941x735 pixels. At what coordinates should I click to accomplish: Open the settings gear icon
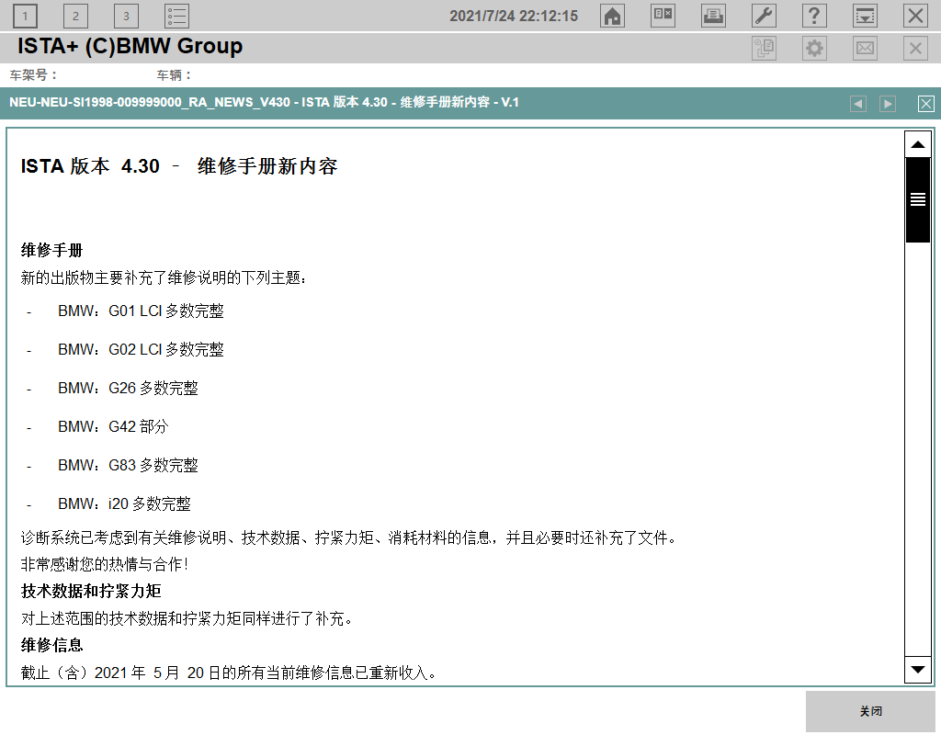pyautogui.click(x=814, y=48)
